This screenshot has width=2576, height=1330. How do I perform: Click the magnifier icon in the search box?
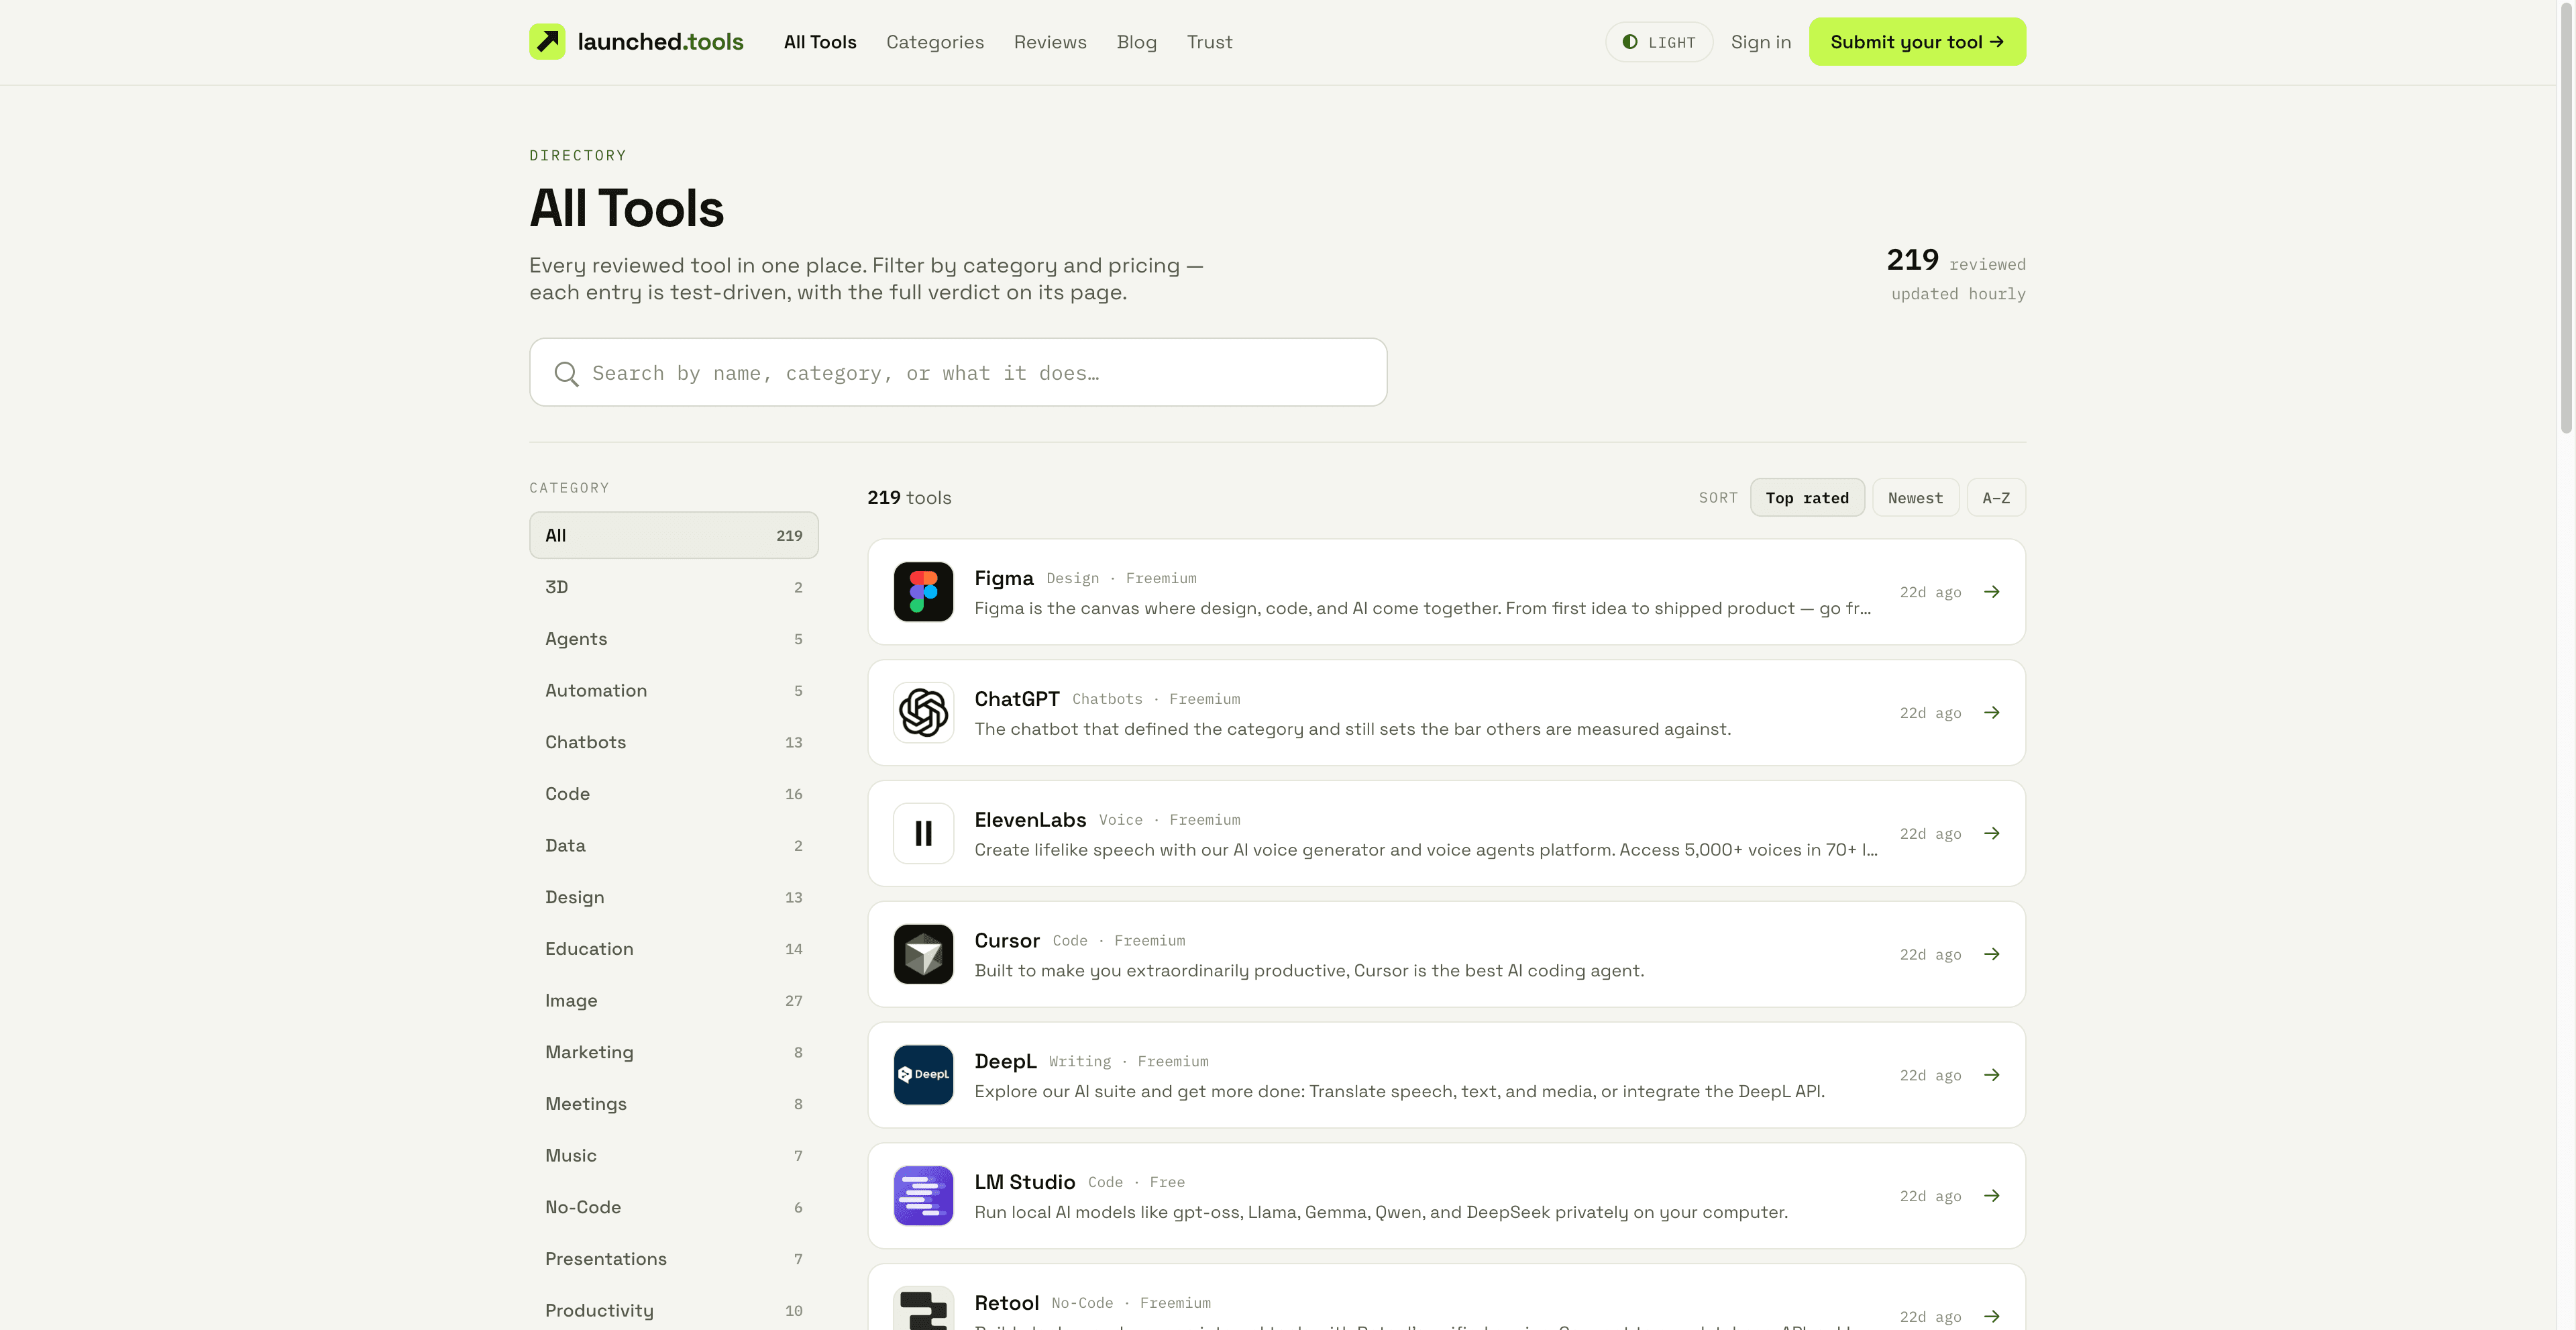point(566,373)
